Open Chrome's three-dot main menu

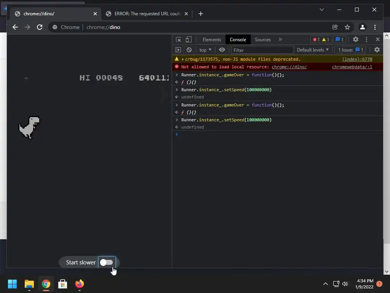tap(375, 27)
